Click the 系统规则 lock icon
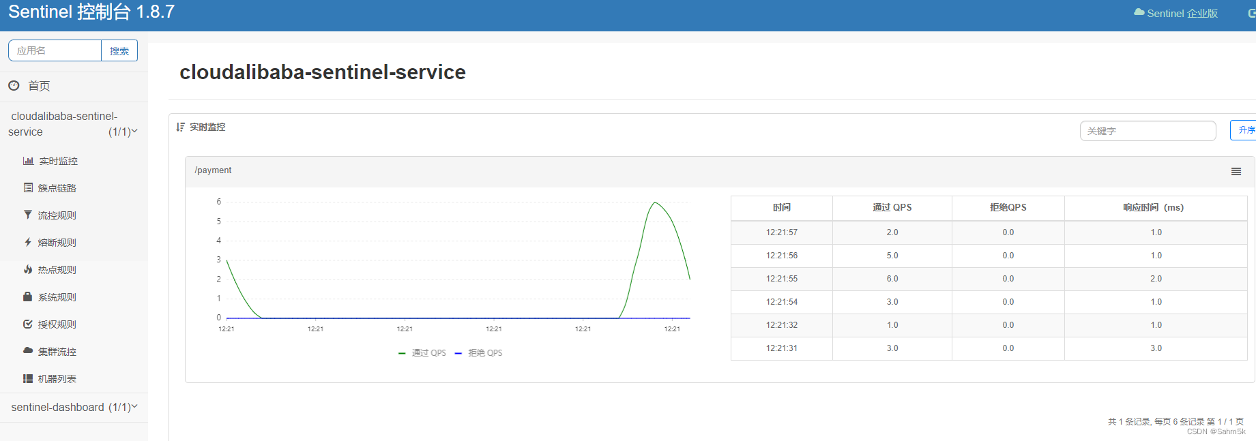 [x=28, y=296]
